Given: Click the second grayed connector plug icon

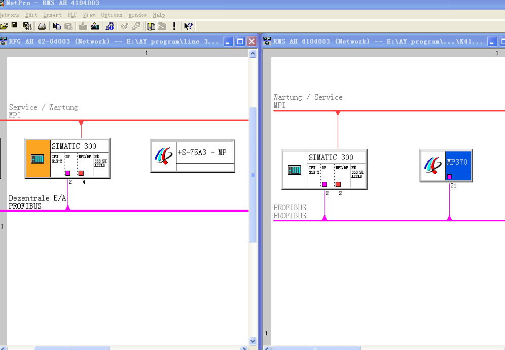Looking at the screenshot, I should 136,26.
